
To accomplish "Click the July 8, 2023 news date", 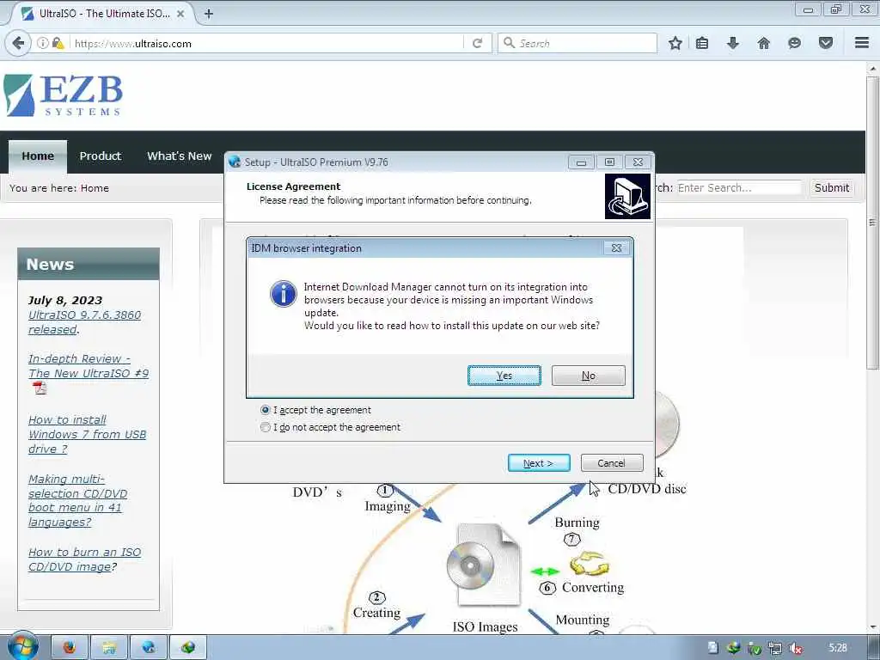I will coord(65,300).
